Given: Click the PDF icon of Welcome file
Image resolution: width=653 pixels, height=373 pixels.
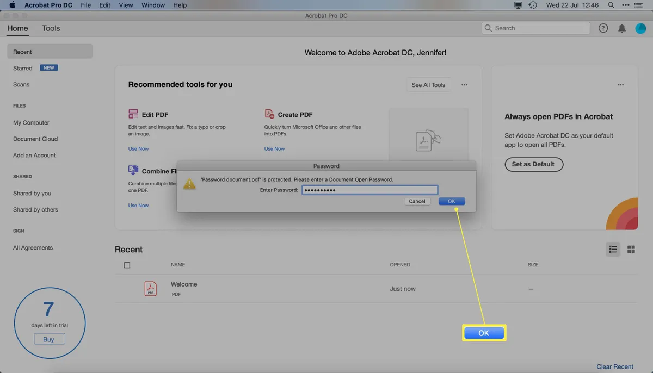Looking at the screenshot, I should tap(150, 289).
